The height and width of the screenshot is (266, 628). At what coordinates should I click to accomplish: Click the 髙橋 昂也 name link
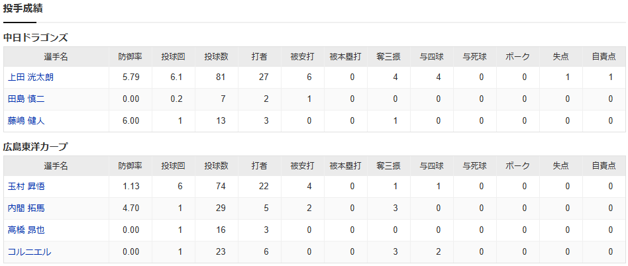pos(26,230)
